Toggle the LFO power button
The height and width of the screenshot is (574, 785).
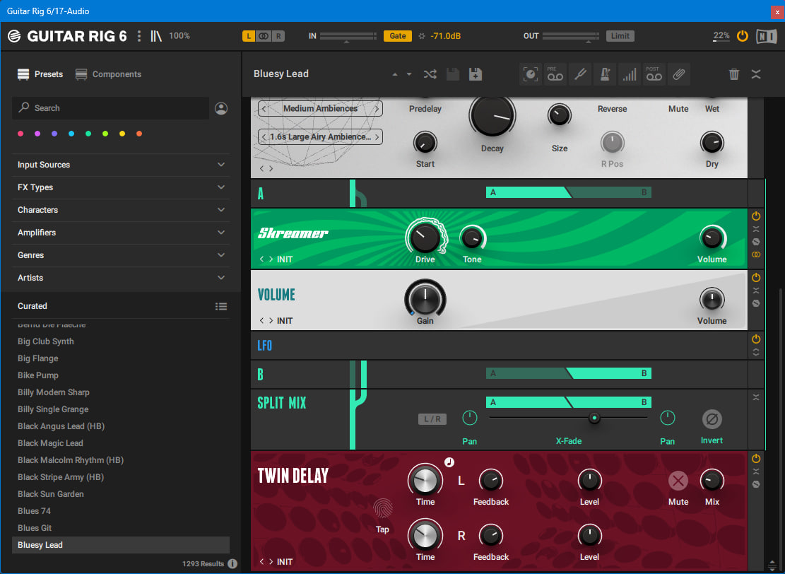pos(756,339)
